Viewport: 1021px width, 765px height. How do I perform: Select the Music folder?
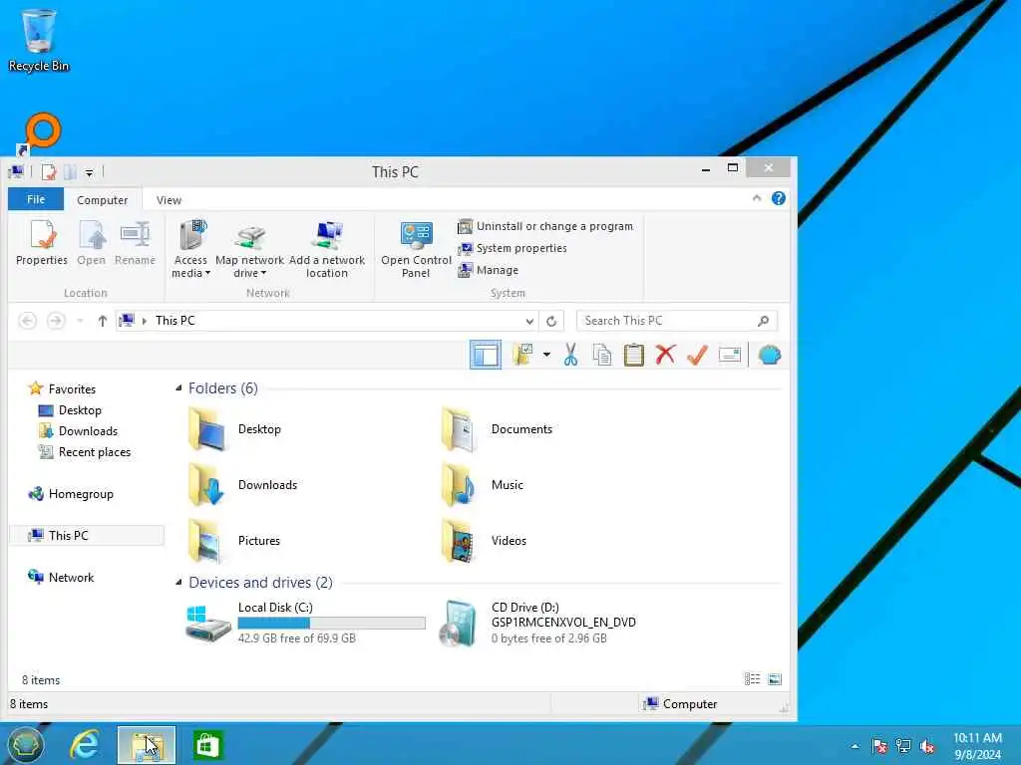point(483,485)
